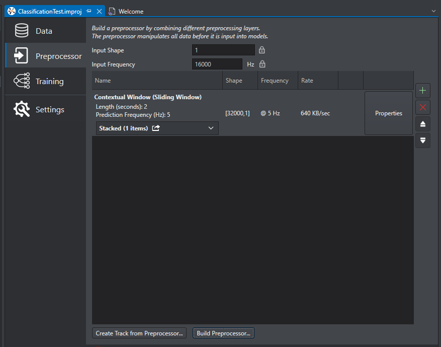Open the Data section in the sidebar
Image resolution: width=441 pixels, height=347 pixels.
[45, 31]
